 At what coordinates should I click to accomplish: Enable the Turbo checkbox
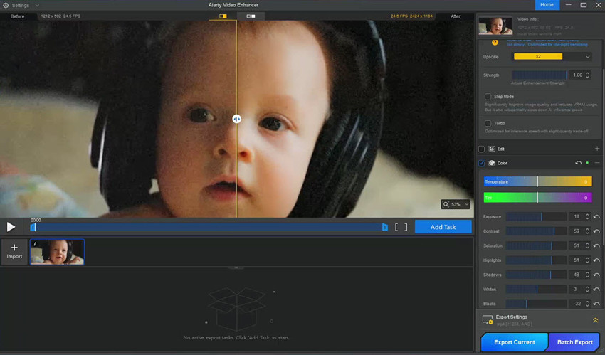[x=488, y=123]
